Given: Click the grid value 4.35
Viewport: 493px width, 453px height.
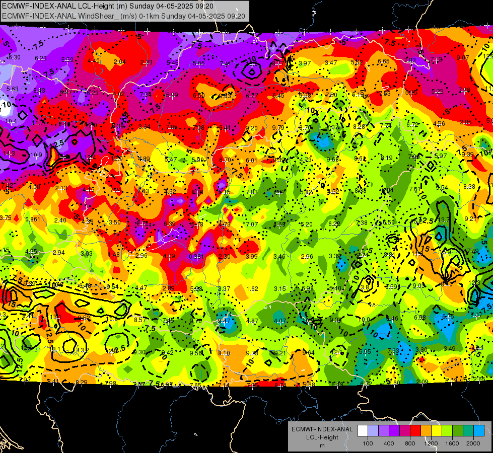Looking at the screenshot, I should pos(31,252).
